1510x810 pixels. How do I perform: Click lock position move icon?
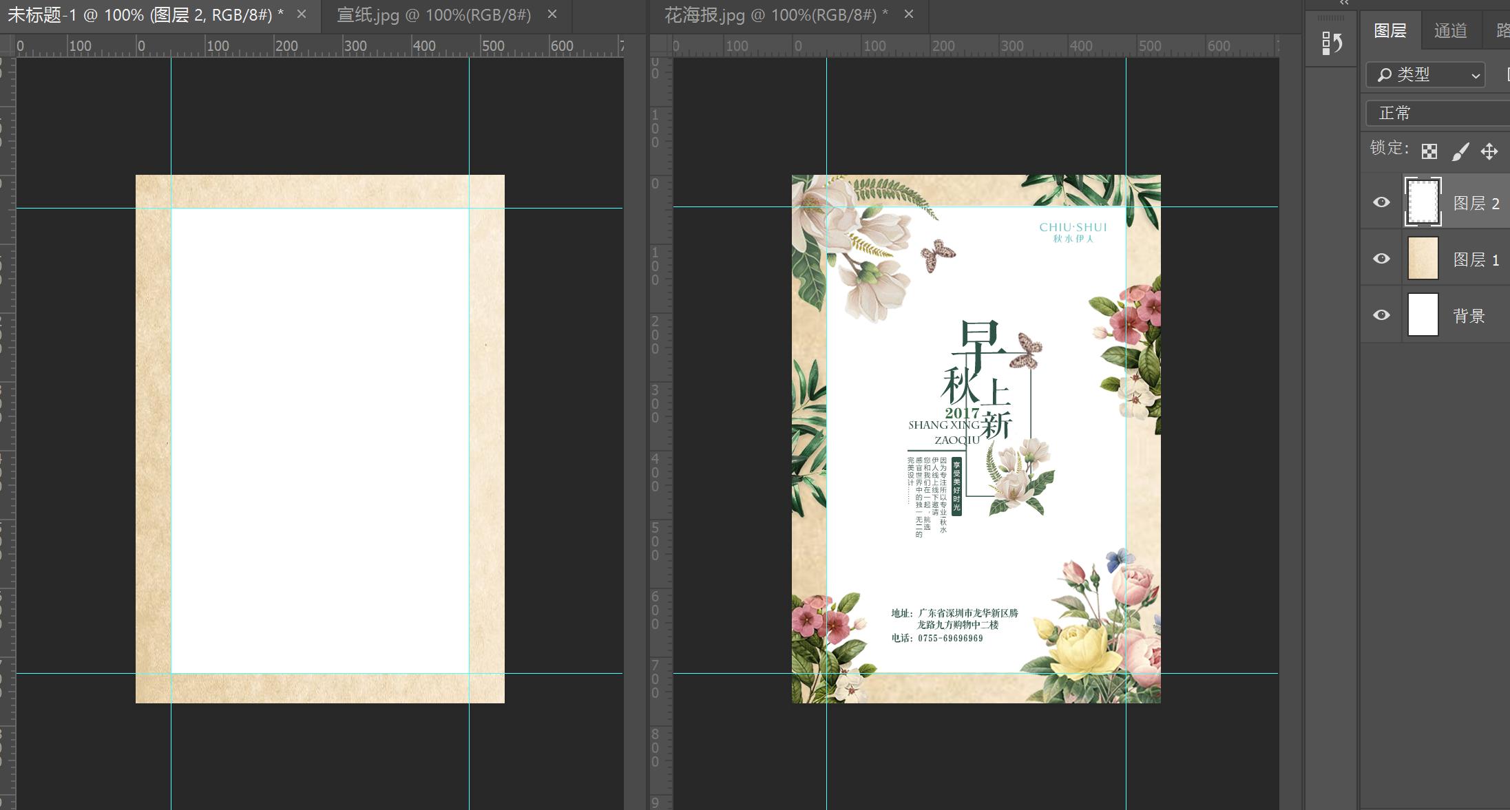point(1489,151)
